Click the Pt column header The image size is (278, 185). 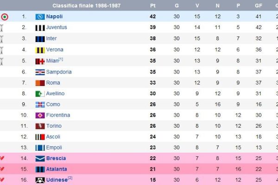[153, 6]
